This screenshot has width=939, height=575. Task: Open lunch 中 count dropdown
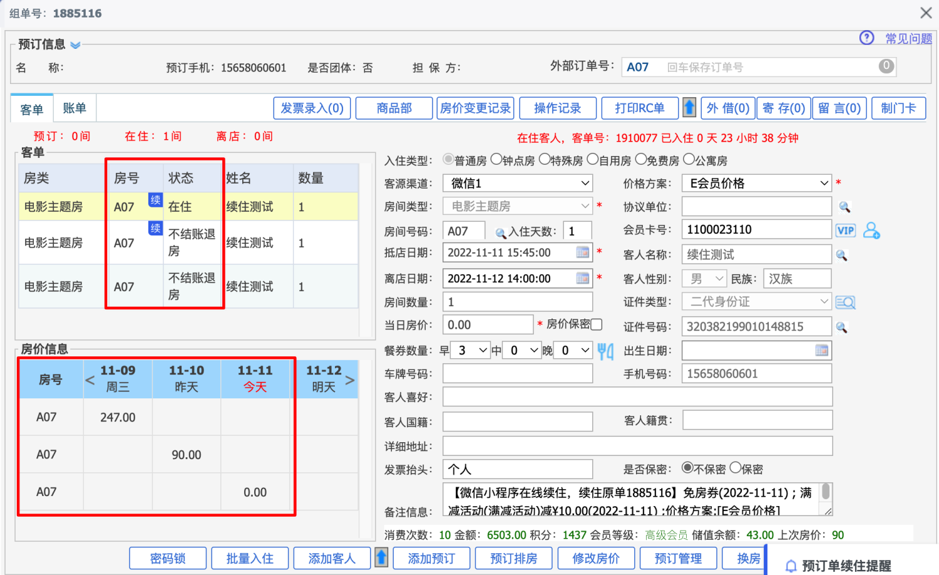point(523,350)
